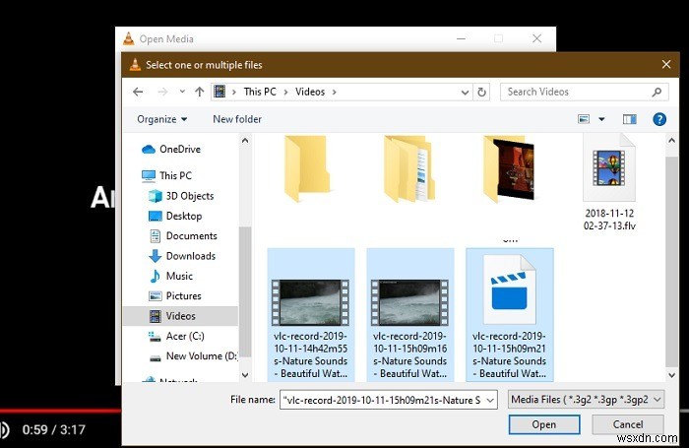
Task: Select This PC in navigation pane
Action: click(x=175, y=175)
